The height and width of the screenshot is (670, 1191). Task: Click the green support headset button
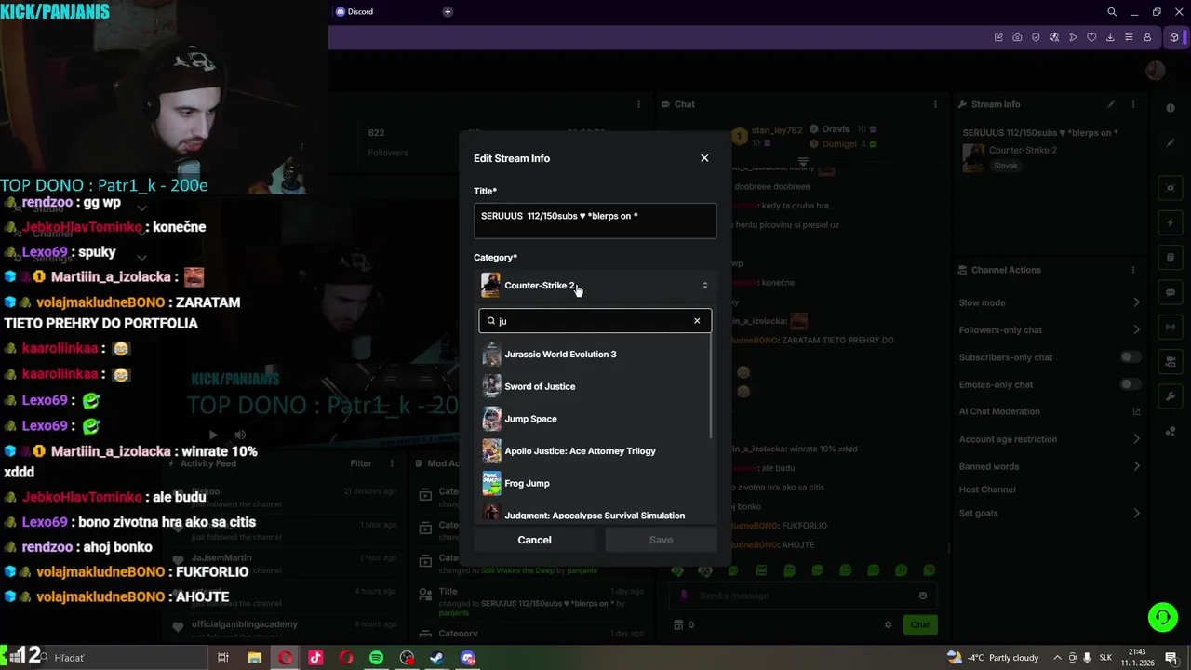point(1162,616)
